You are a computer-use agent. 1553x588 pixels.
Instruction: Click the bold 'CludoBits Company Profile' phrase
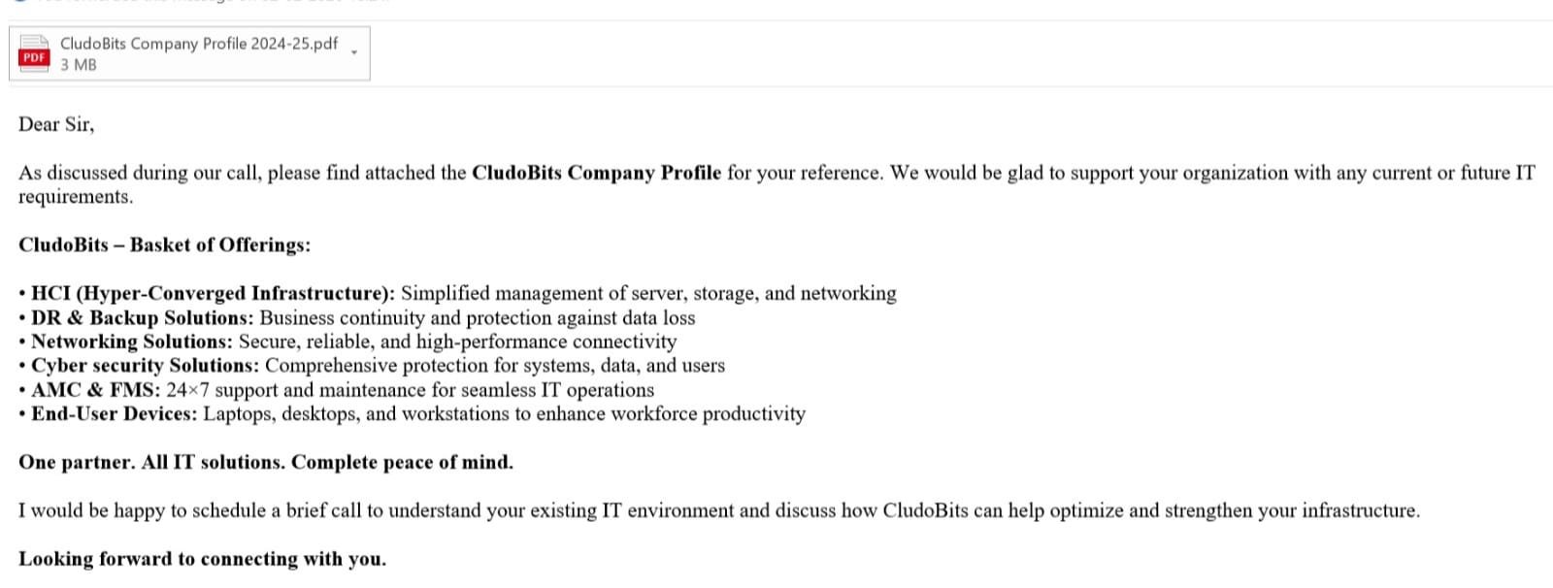coord(596,173)
